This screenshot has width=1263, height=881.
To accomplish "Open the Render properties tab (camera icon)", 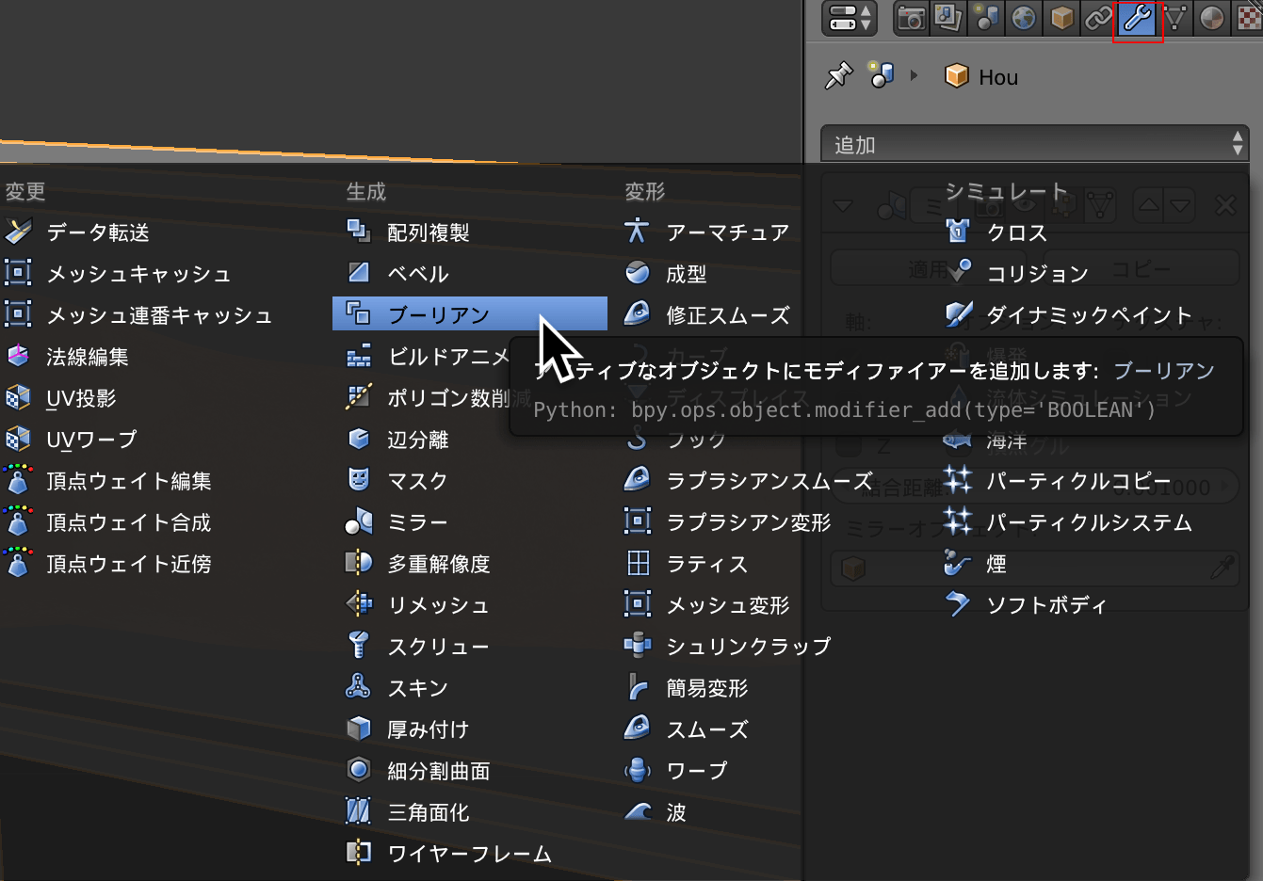I will pos(911,18).
